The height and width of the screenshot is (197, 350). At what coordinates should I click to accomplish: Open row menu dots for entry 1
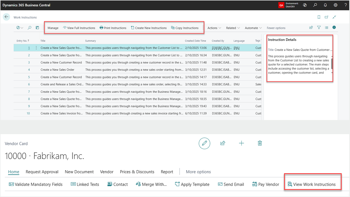point(36,48)
